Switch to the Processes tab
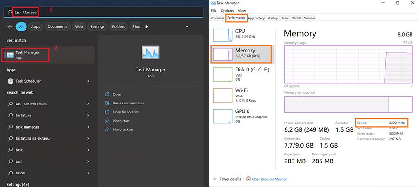The height and width of the screenshot is (187, 418). tap(217, 18)
